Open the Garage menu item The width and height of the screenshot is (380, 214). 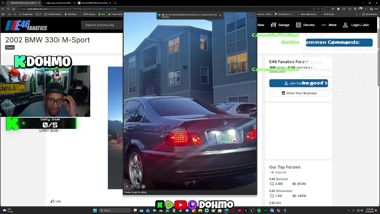(x=280, y=25)
